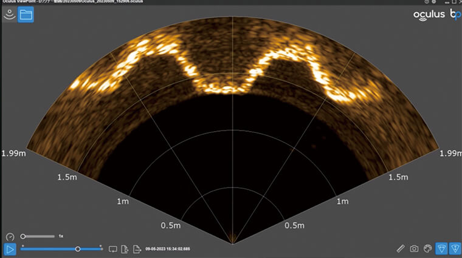Click the export file icon
Image resolution: width=462 pixels, height=258 pixels.
pyautogui.click(x=137, y=249)
